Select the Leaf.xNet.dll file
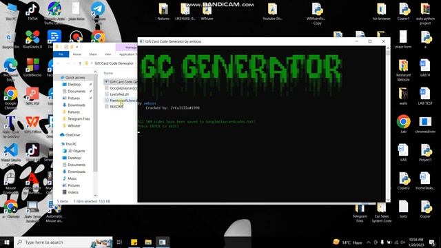This screenshot has height=248, width=441. [x=119, y=94]
